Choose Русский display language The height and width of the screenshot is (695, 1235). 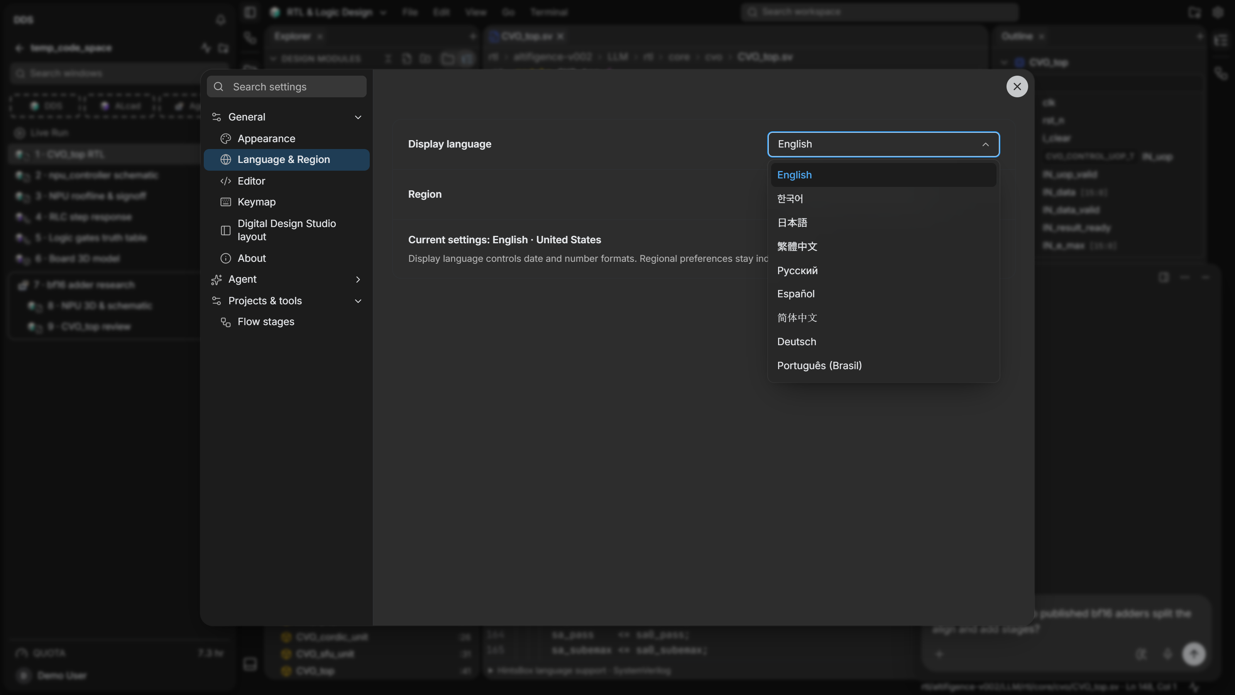click(x=883, y=271)
